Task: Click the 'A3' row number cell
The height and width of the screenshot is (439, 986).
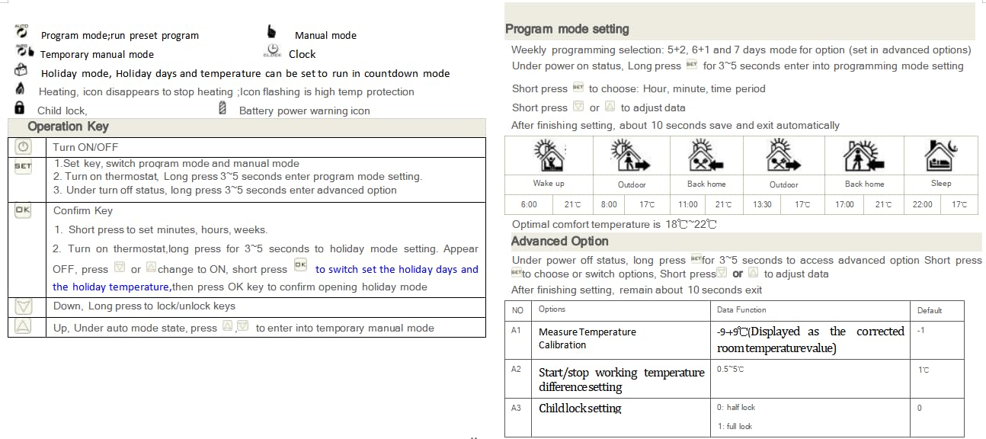Action: pos(519,418)
